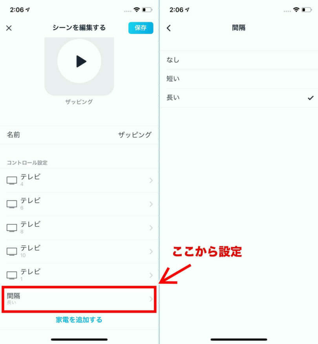Click the TV icon for channel 4 entry
This screenshot has height=344, width=318.
[x=12, y=180]
